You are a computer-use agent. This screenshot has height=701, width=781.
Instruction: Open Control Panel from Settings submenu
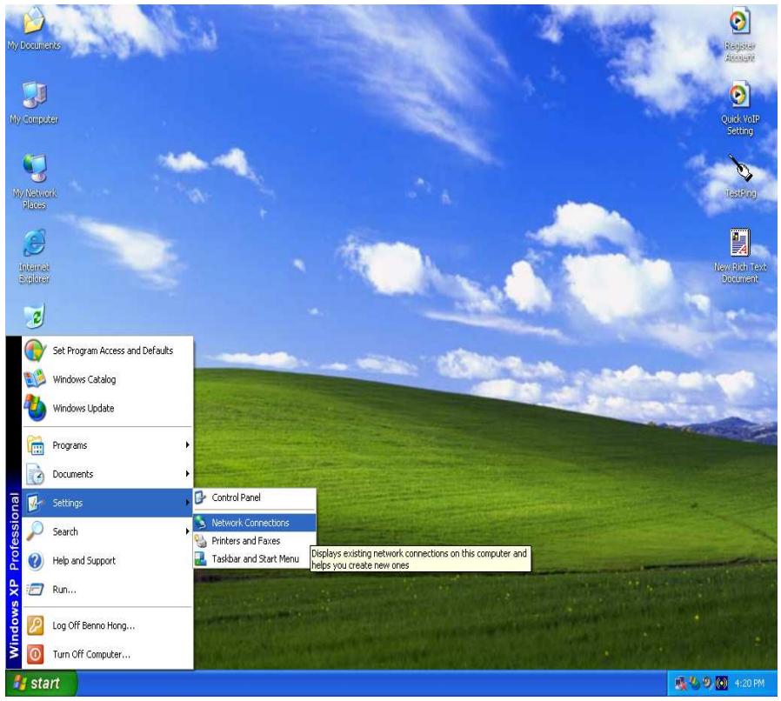[255, 497]
